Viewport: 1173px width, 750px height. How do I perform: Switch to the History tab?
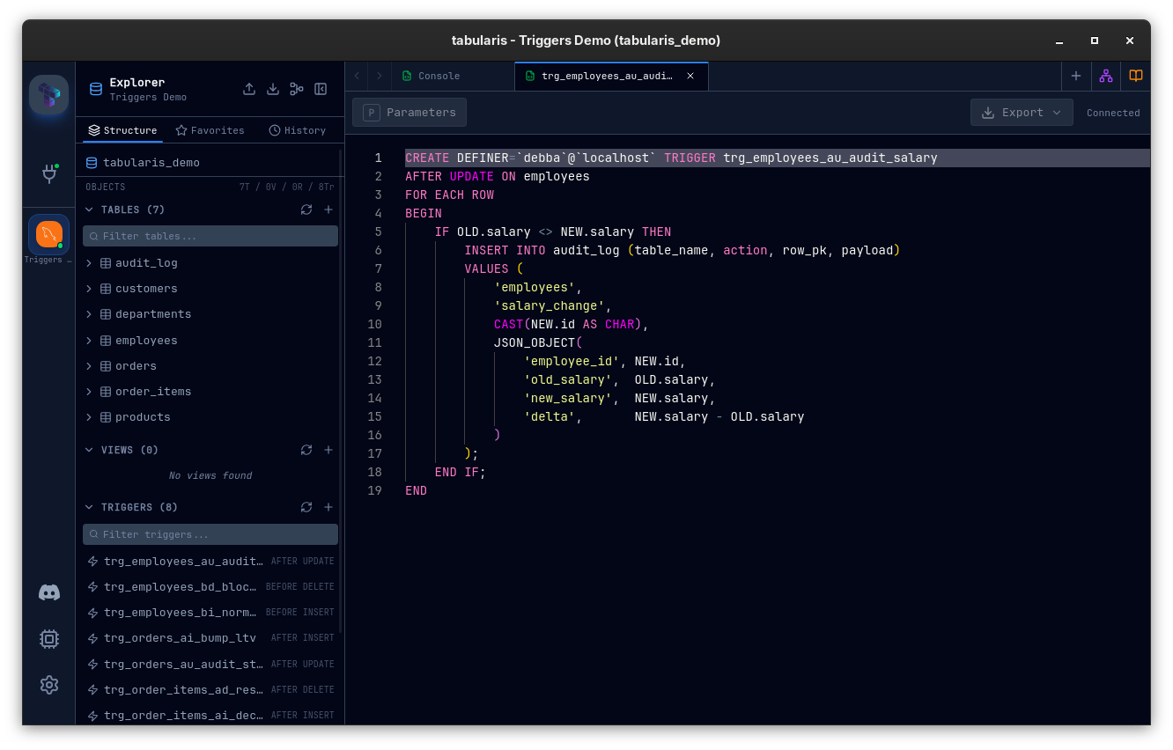[x=298, y=130]
